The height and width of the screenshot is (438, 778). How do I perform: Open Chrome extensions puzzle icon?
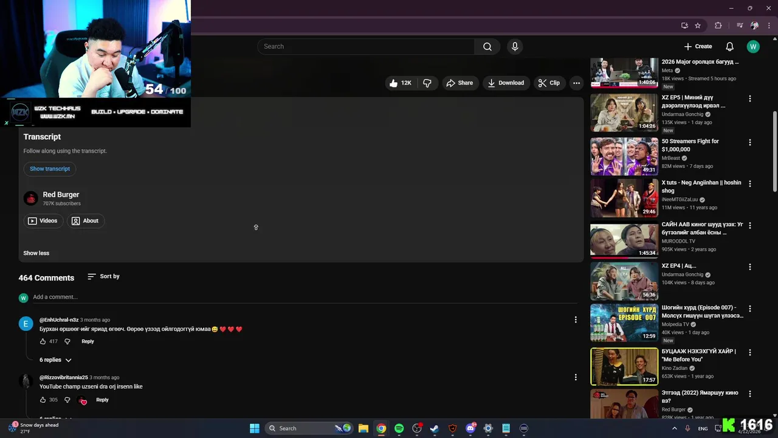coord(718,26)
